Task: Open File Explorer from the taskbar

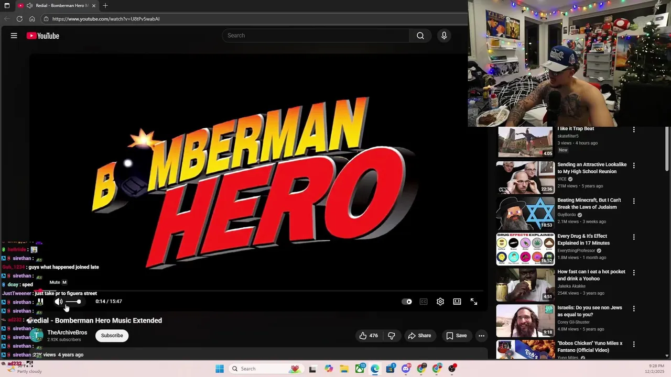Action: (344, 369)
